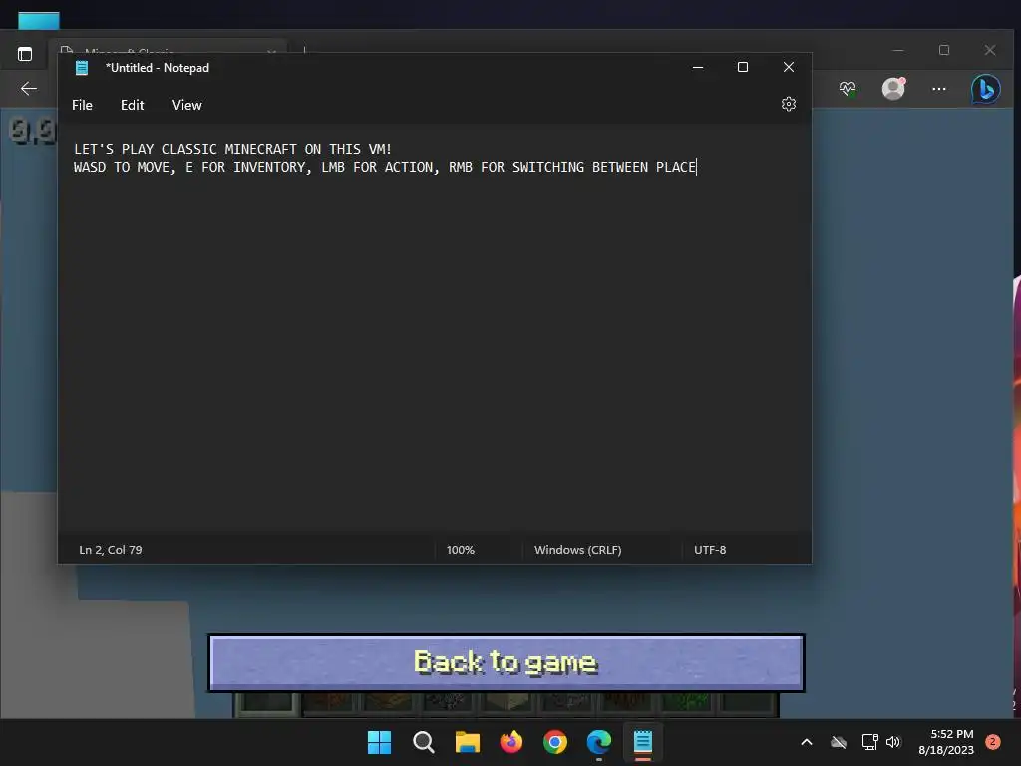Open the Bing chat sidebar icon

click(x=986, y=89)
